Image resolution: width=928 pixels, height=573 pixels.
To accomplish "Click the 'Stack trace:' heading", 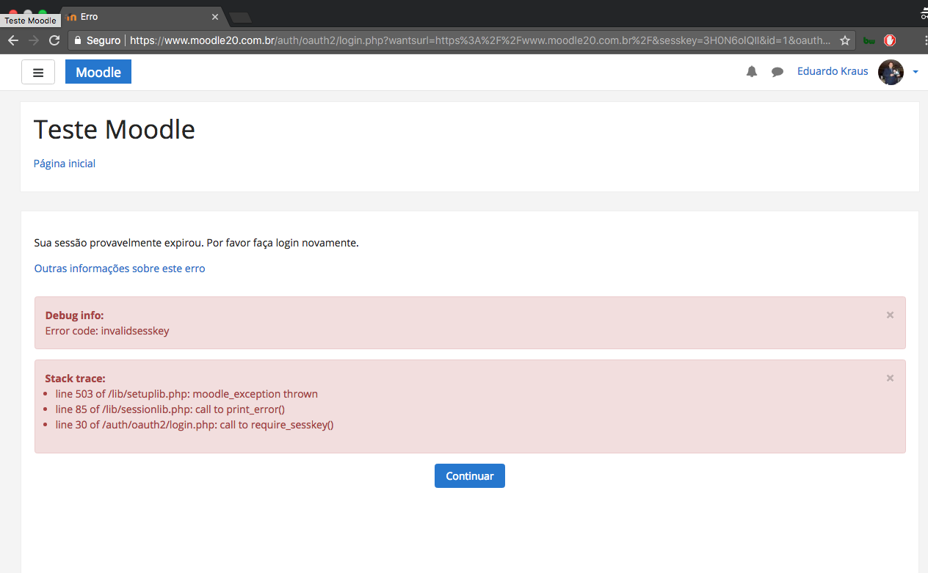I will 76,379.
